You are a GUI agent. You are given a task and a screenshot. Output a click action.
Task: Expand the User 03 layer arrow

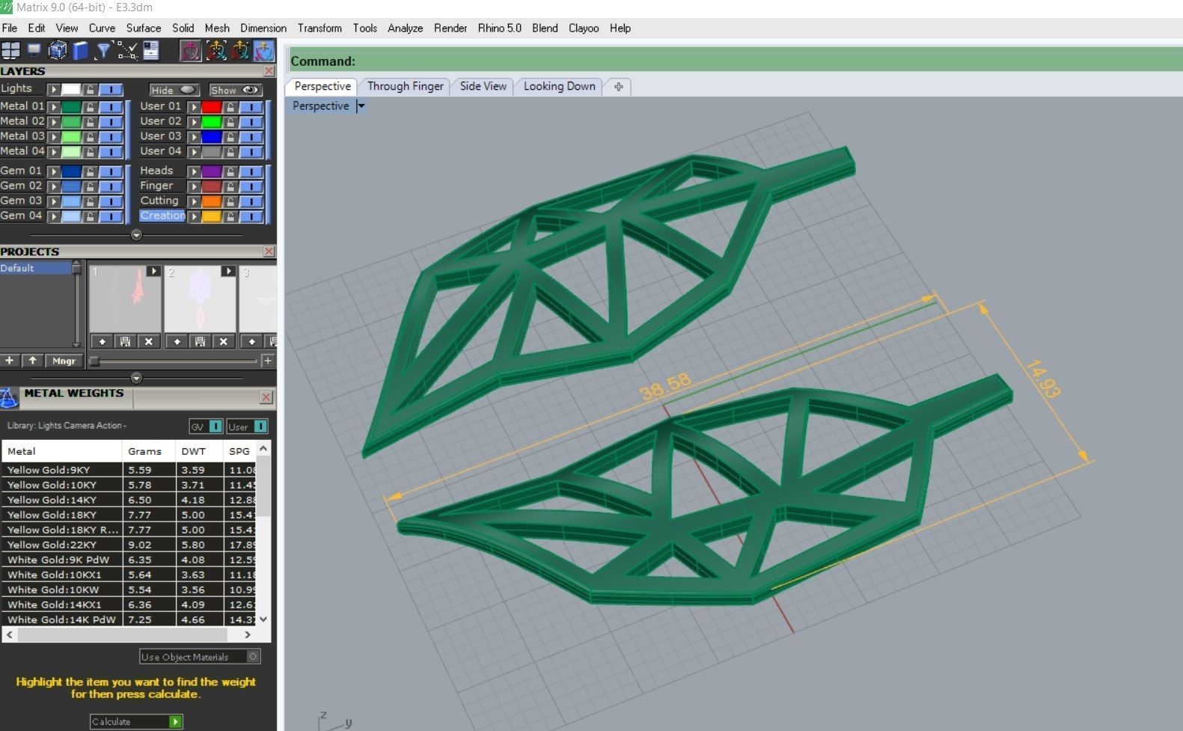pyautogui.click(x=194, y=137)
